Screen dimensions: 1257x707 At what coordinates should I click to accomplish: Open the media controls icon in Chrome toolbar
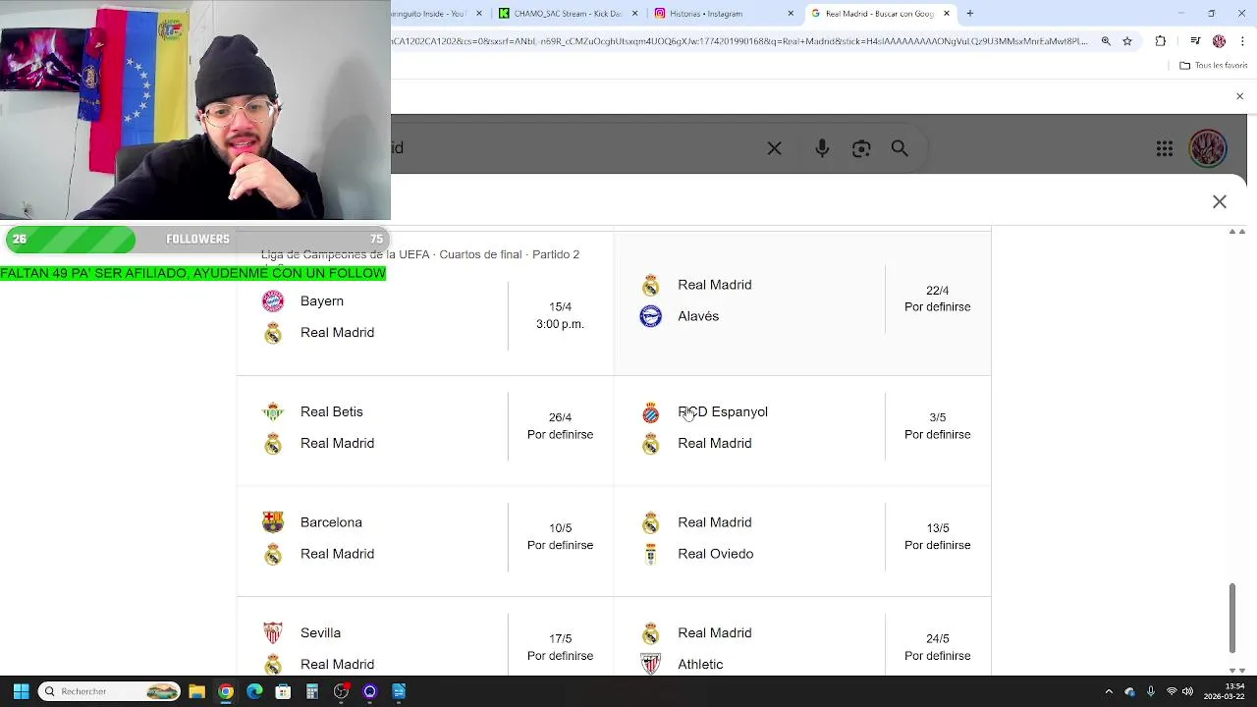[x=1195, y=41]
